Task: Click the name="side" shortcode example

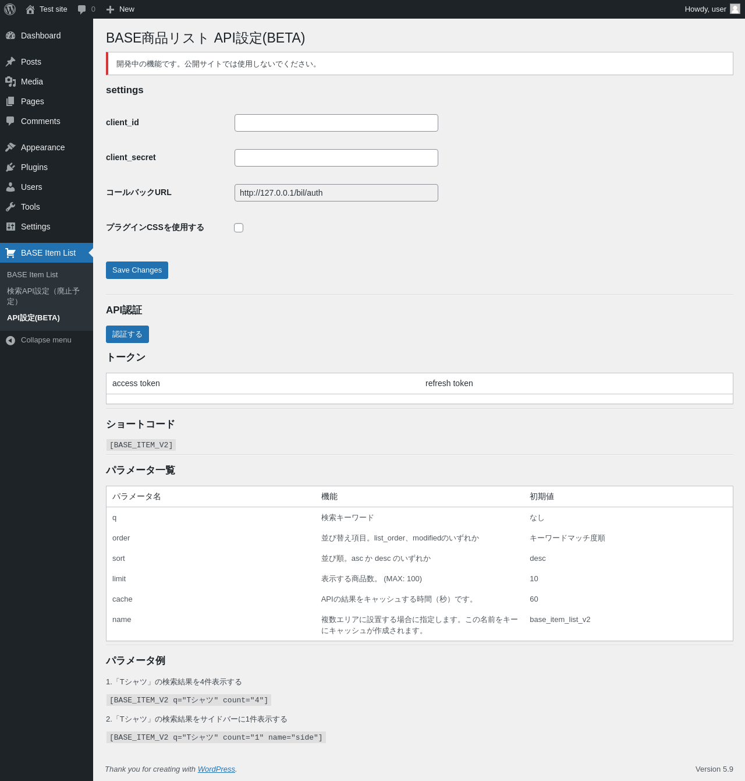Action: pyautogui.click(x=216, y=737)
